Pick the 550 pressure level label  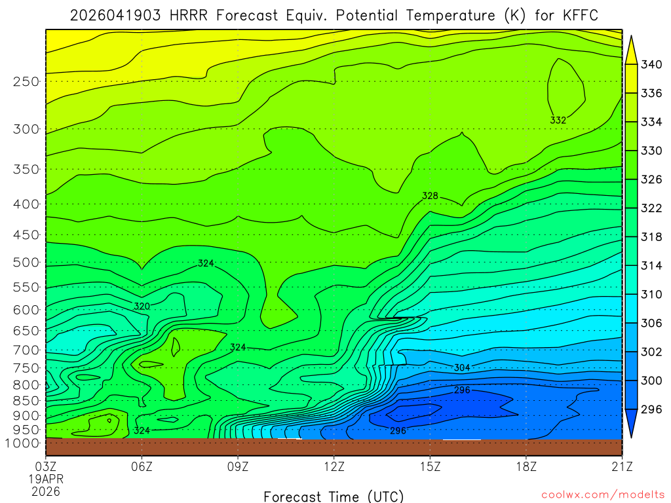point(26,288)
